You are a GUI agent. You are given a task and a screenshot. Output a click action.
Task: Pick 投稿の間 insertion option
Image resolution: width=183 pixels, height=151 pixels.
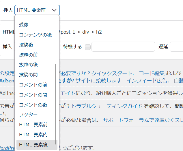(x=28, y=75)
